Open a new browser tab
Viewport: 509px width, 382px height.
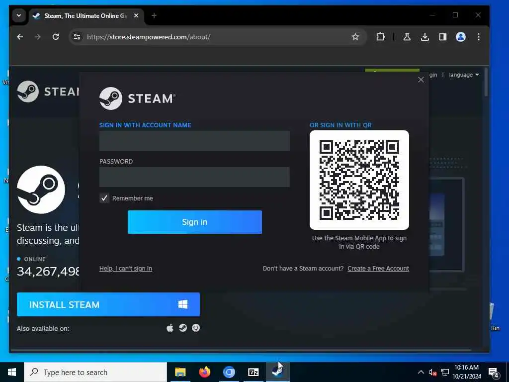click(x=154, y=15)
